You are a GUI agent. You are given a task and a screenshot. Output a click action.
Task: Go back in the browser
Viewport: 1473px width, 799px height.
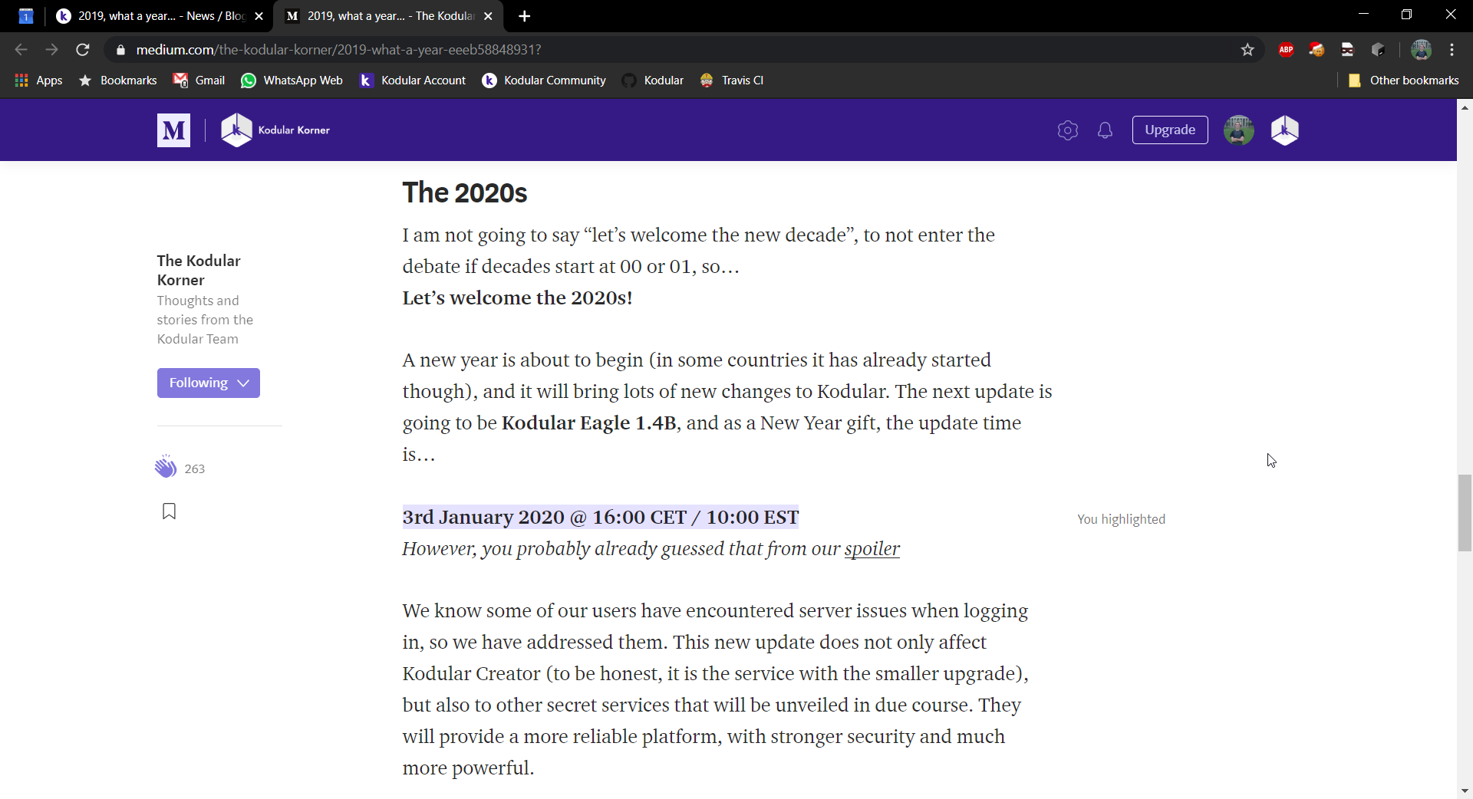click(21, 50)
